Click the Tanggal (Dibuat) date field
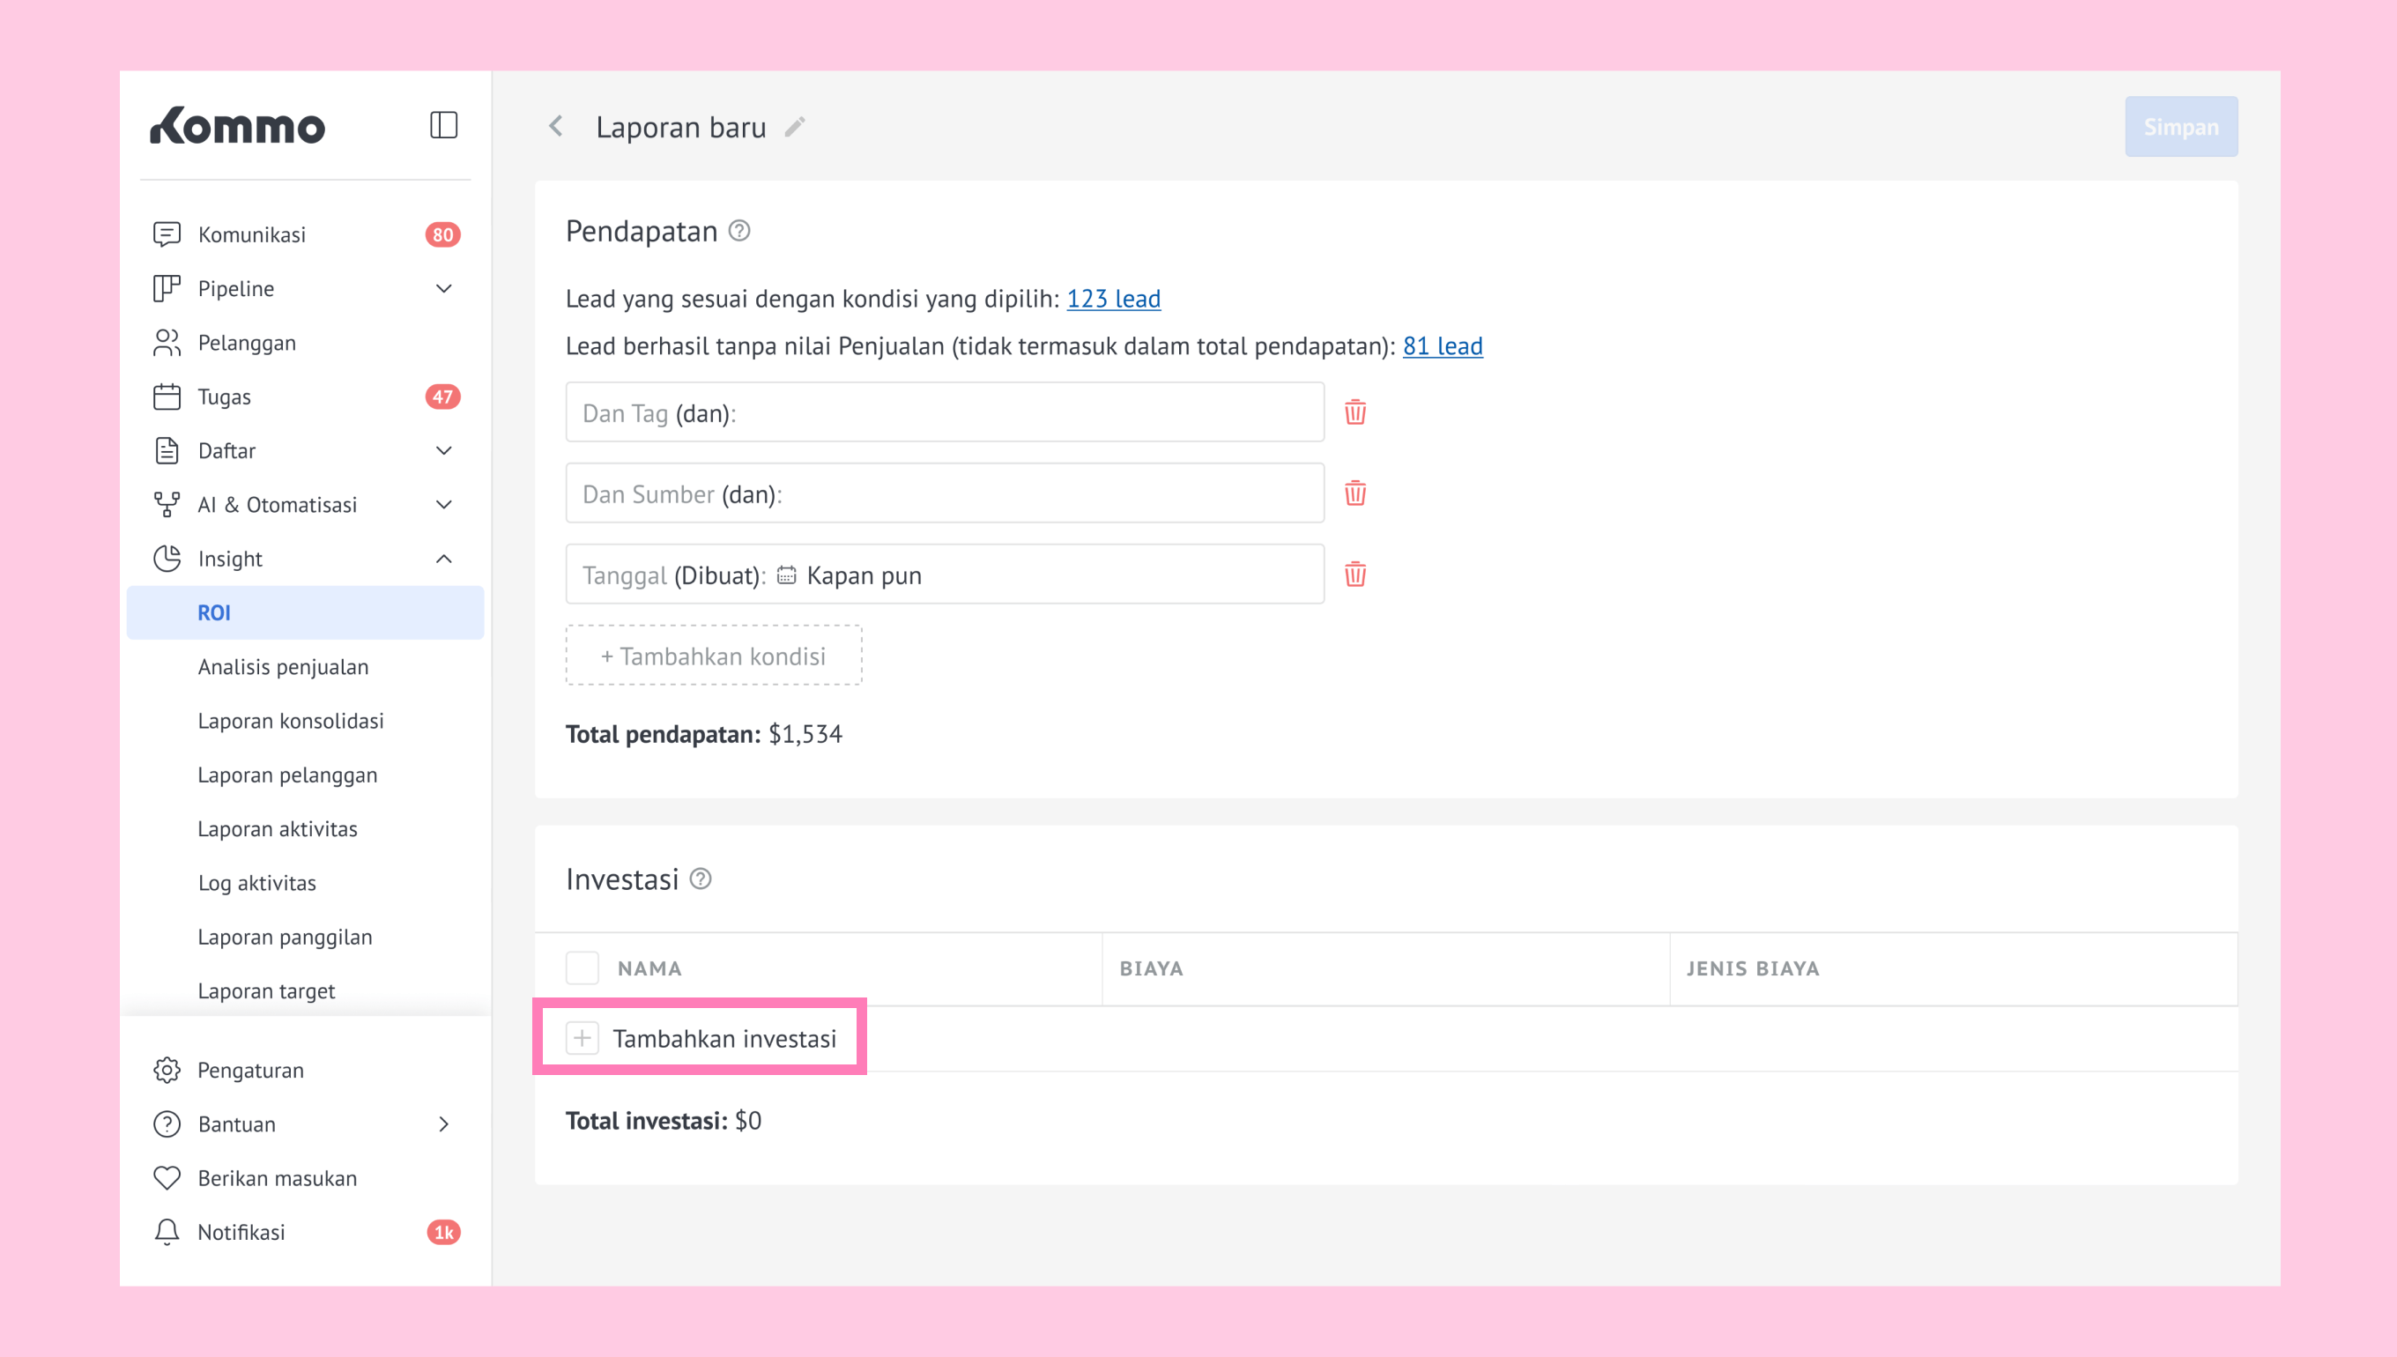This screenshot has height=1357, width=2397. (x=944, y=575)
